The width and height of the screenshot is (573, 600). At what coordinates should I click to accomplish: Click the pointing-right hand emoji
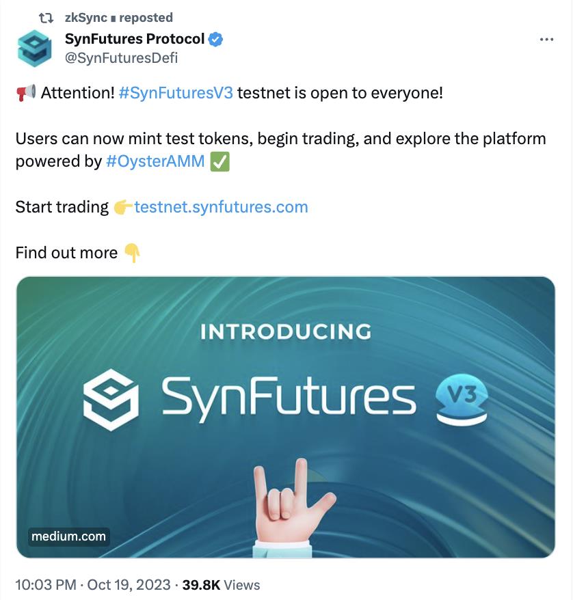[123, 207]
